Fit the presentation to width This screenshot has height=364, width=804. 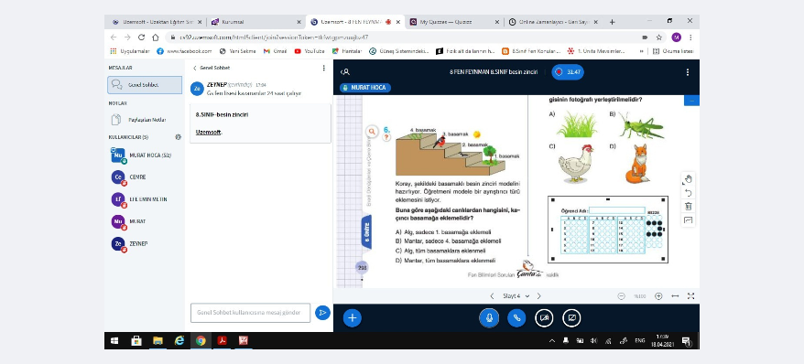675,296
